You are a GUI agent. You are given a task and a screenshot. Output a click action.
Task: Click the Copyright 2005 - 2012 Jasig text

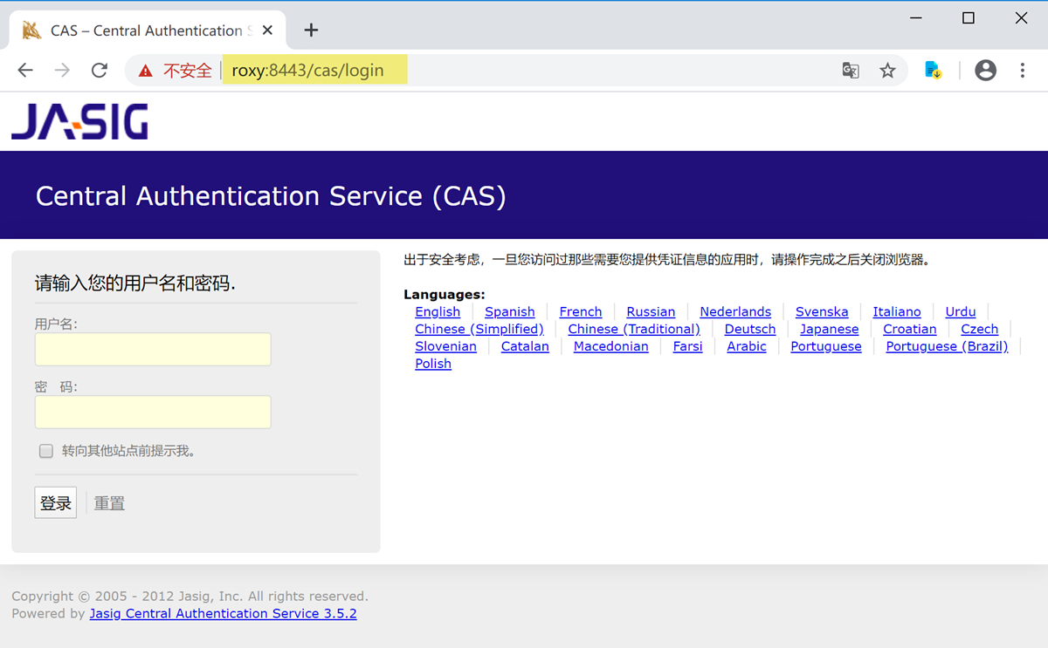[x=190, y=597]
